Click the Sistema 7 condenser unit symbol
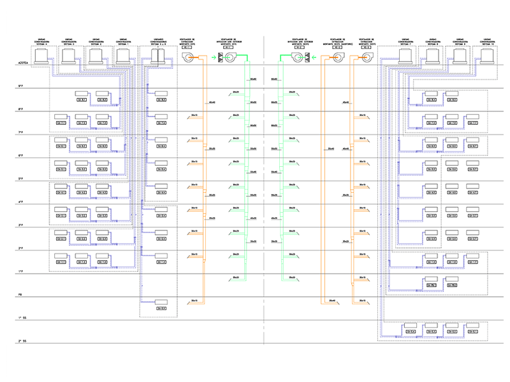510x382 pixels. point(404,56)
